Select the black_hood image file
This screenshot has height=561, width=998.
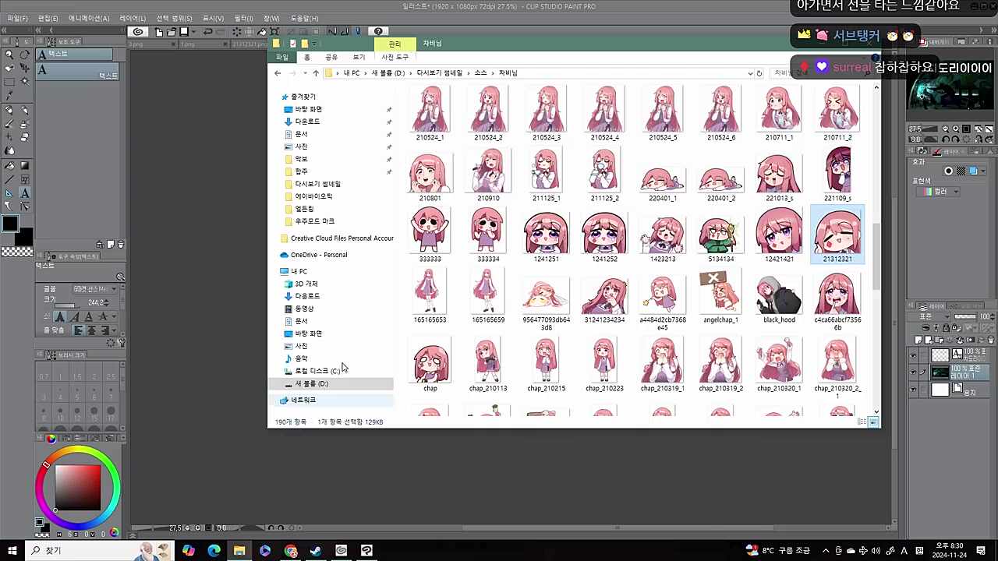point(779,297)
